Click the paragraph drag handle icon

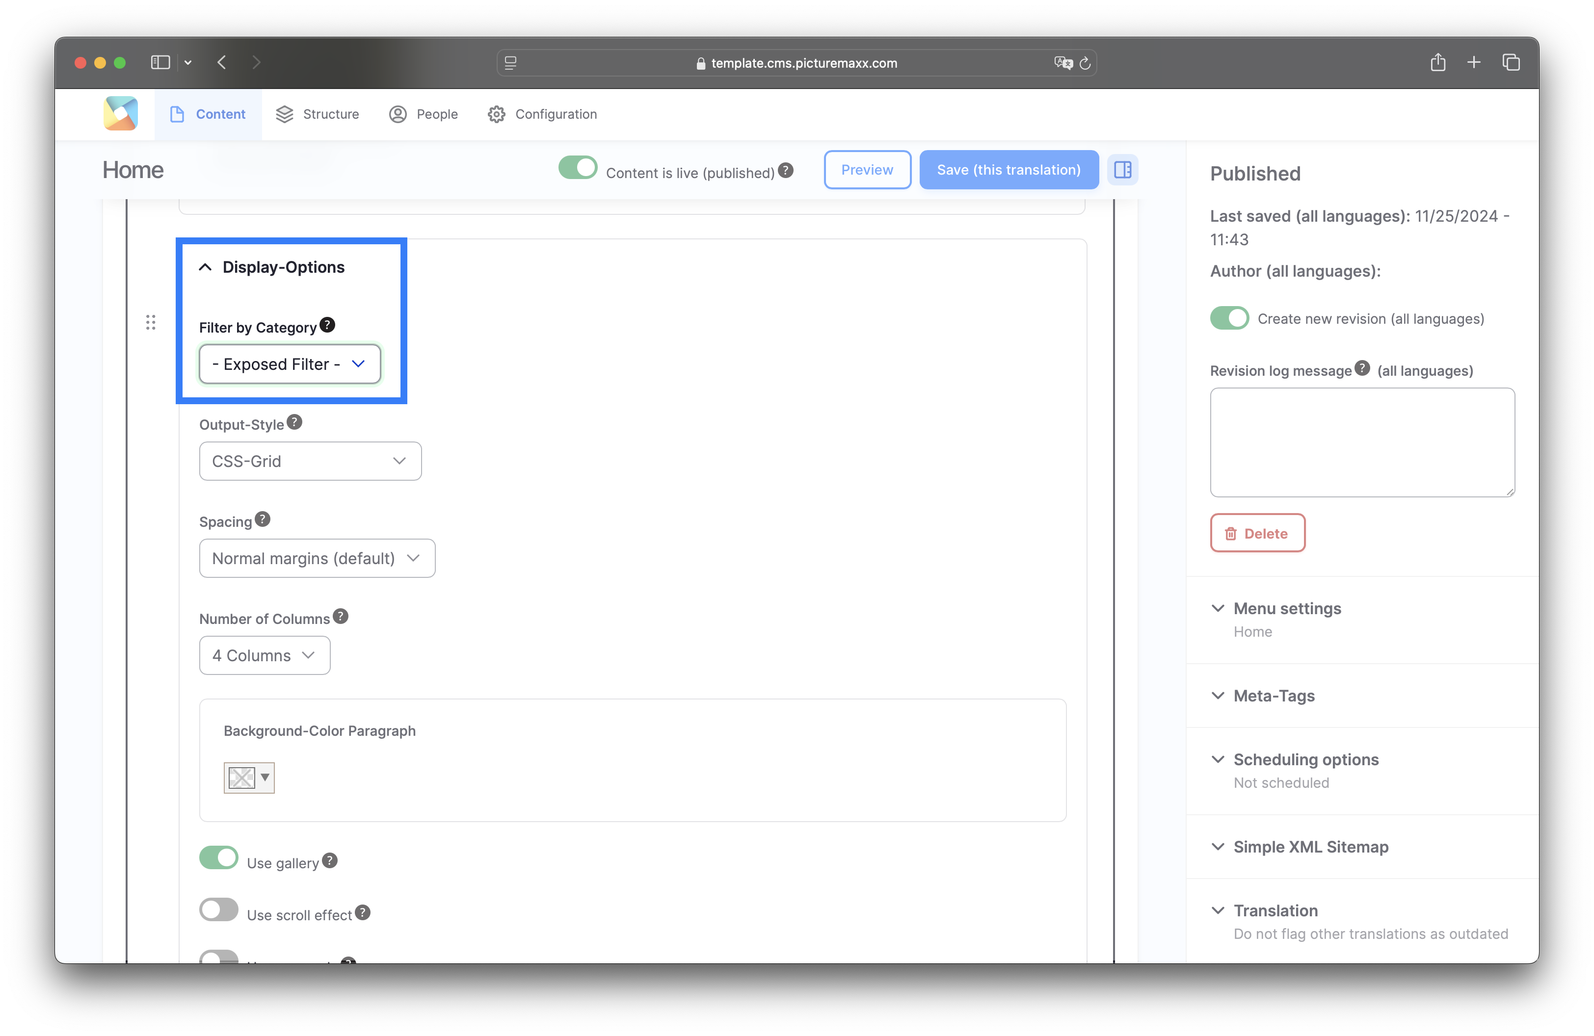tap(151, 323)
